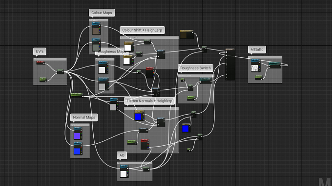
Task: Select the tall main material output node
Action: [x=230, y=64]
